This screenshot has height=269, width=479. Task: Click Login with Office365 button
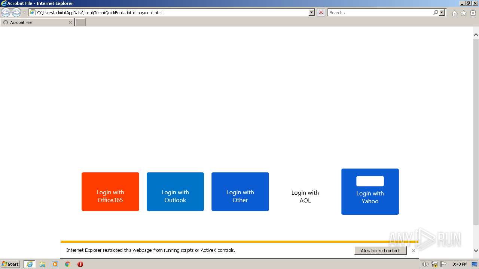[x=110, y=192]
